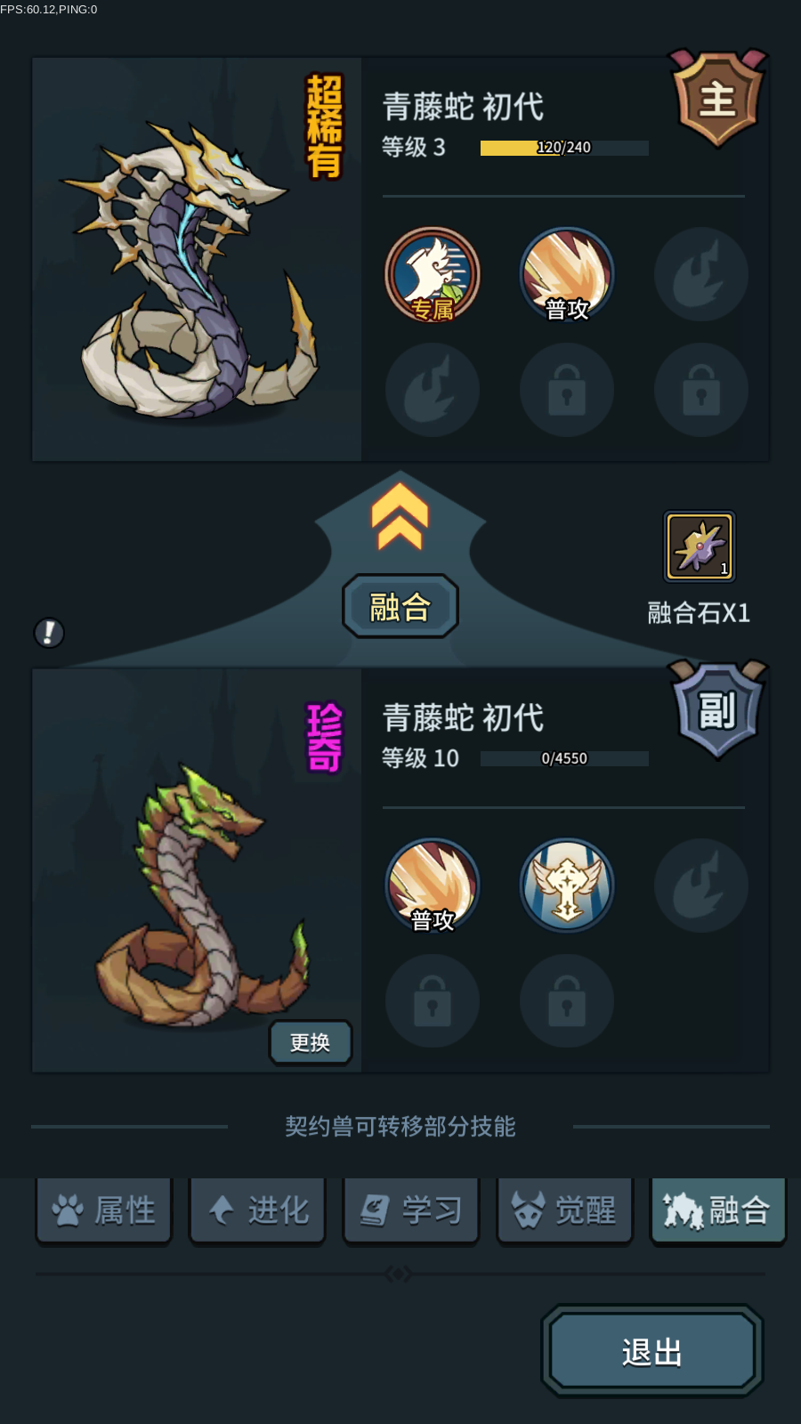Tap the double chevron up arrow
This screenshot has height=1424, width=801.
pos(400,517)
